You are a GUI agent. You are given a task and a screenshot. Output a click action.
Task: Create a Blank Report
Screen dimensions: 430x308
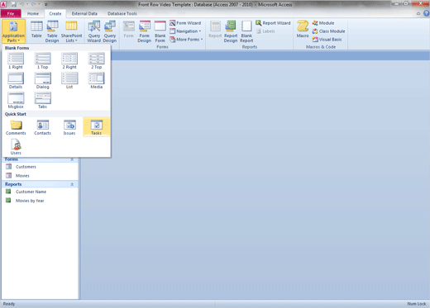tap(246, 31)
